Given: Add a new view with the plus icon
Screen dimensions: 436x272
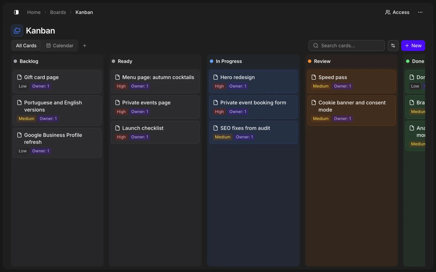Looking at the screenshot, I should pyautogui.click(x=84, y=46).
